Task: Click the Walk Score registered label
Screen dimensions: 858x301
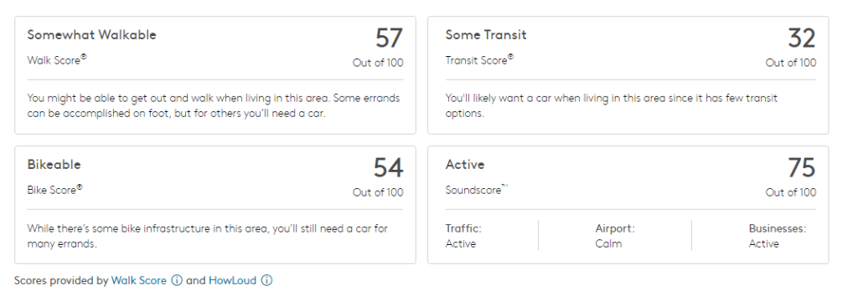Action: pyautogui.click(x=57, y=60)
